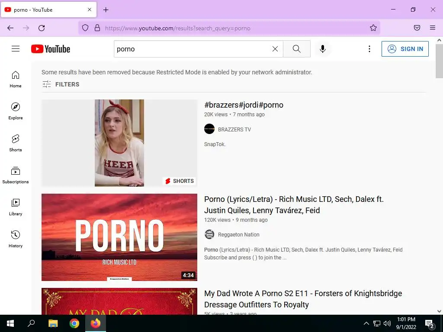
Task: Click the BRAZZERS TV channel avatar
Action: click(x=209, y=129)
